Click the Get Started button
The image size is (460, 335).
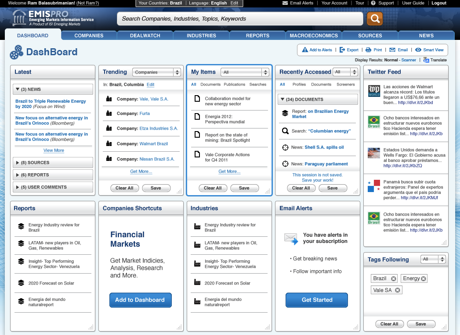tap(317, 300)
